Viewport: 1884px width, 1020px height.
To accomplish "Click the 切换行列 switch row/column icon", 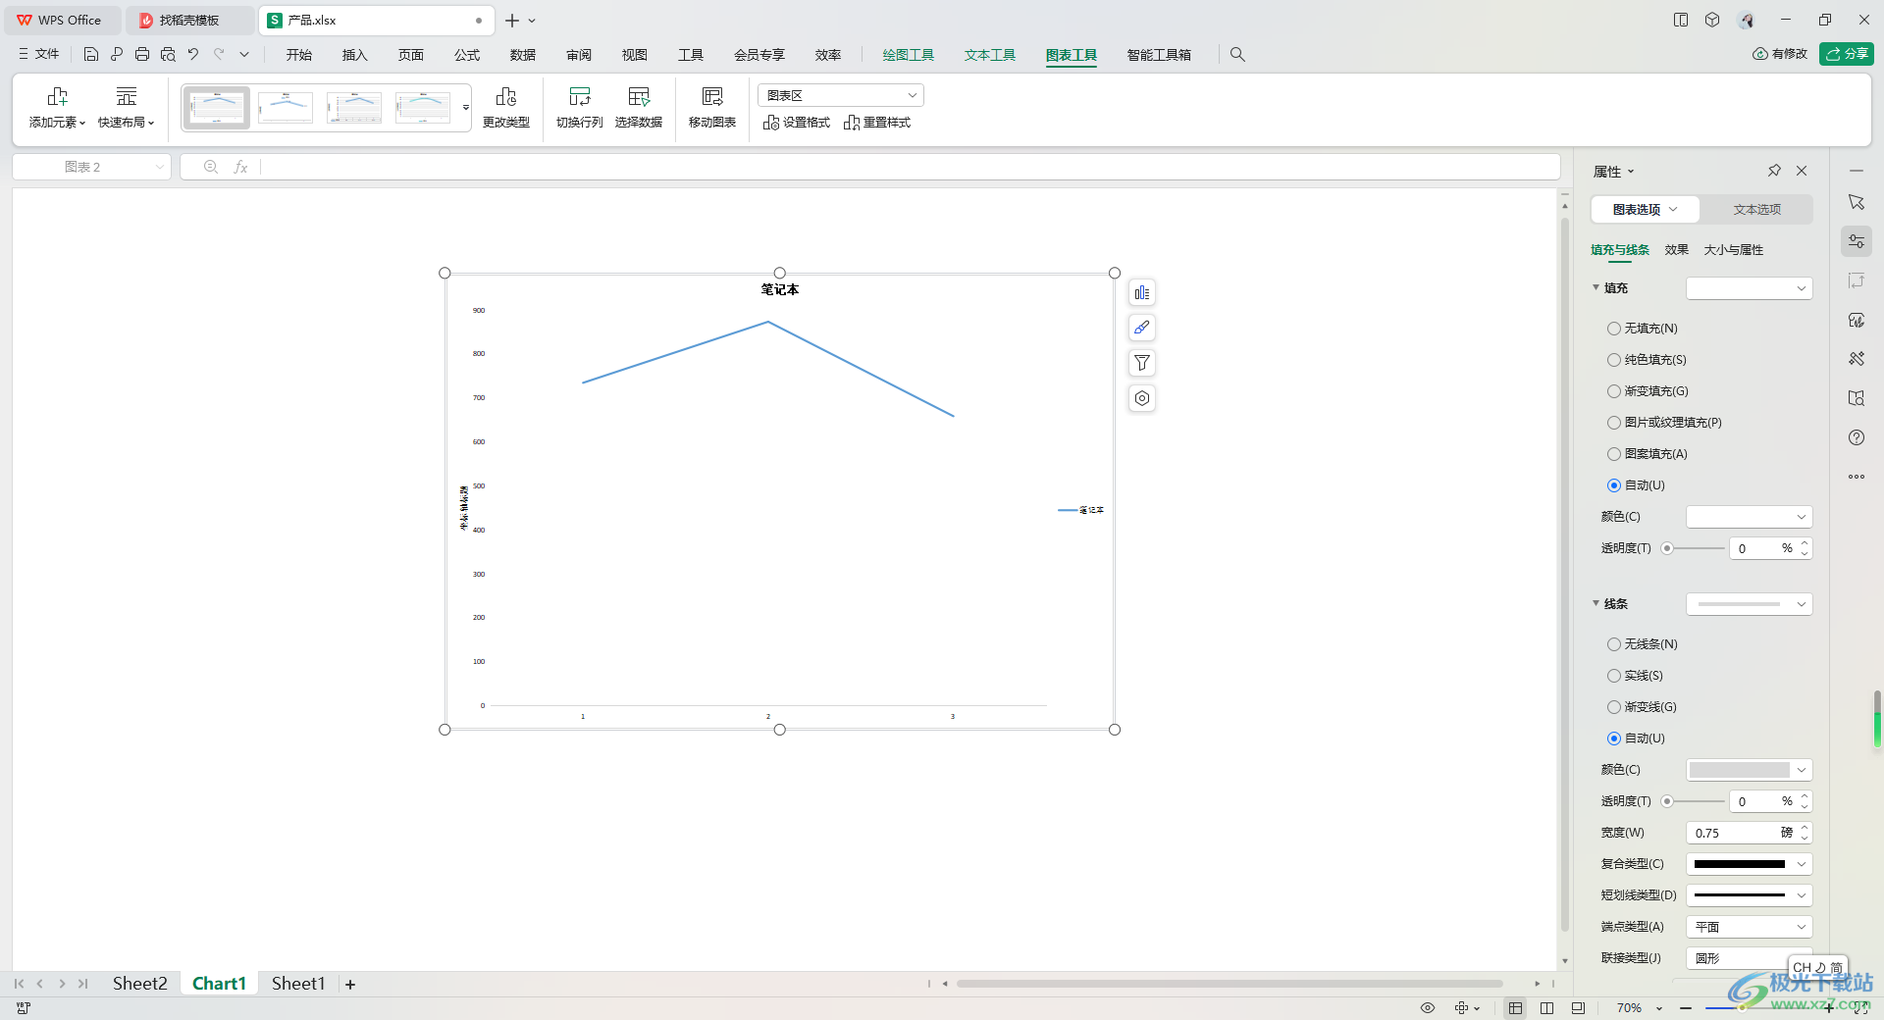I will 580,108.
